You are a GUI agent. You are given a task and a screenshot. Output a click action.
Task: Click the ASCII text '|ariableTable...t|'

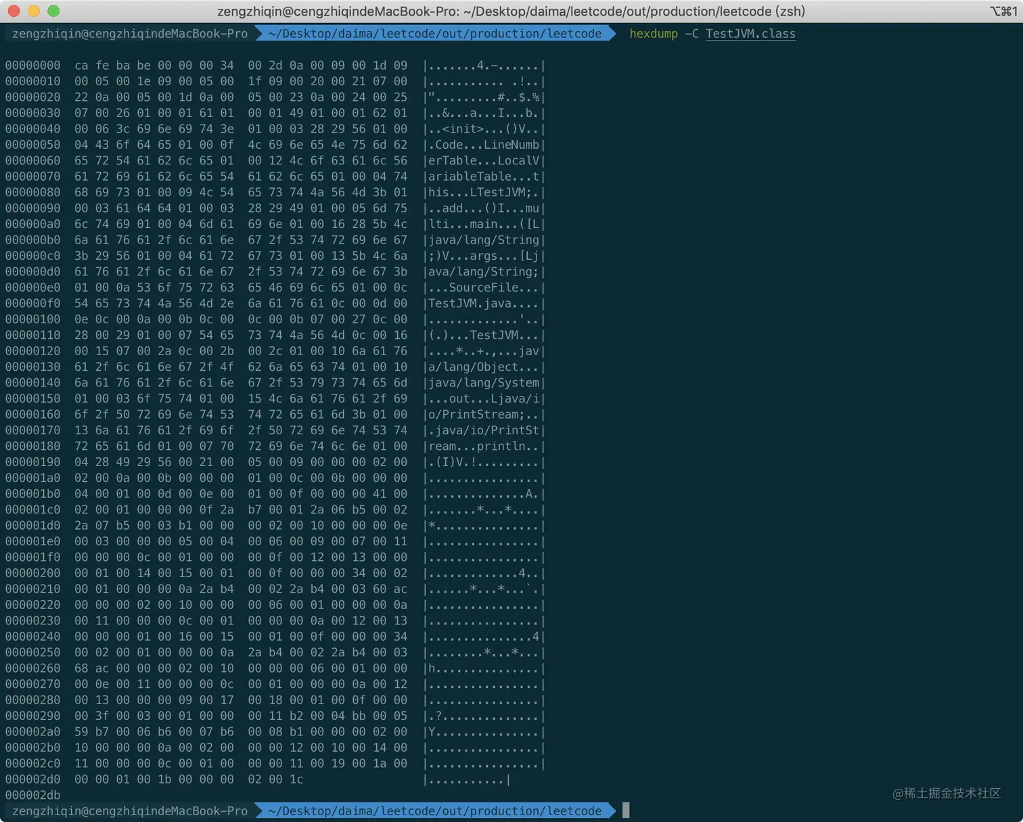click(484, 177)
